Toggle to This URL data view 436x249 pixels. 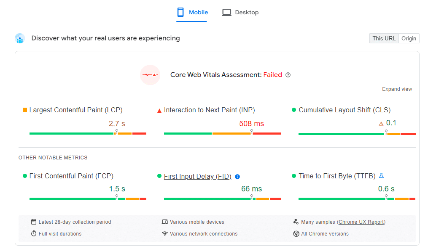384,38
